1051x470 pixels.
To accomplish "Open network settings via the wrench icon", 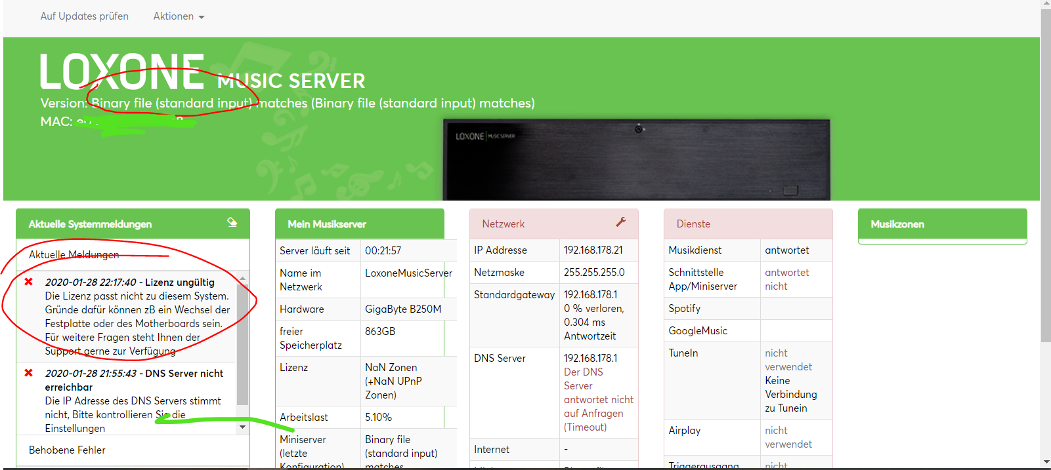I will [621, 222].
